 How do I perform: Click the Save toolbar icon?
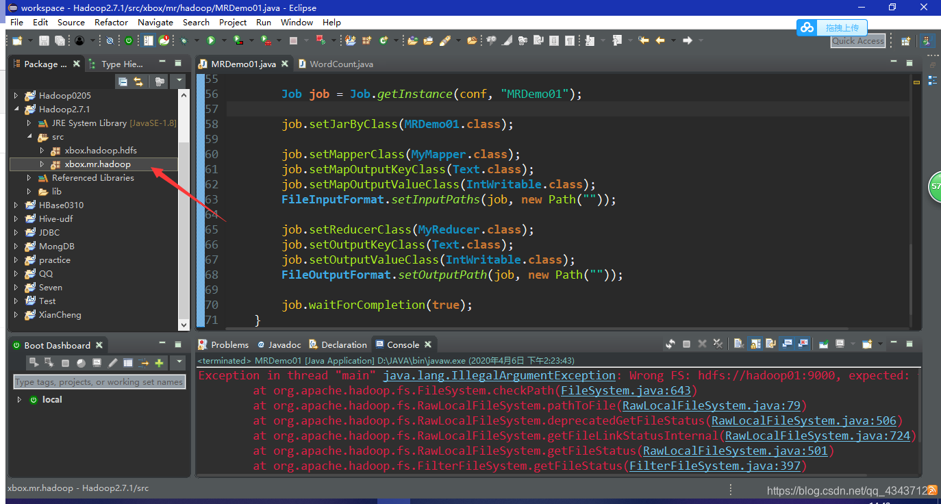pyautogui.click(x=44, y=40)
